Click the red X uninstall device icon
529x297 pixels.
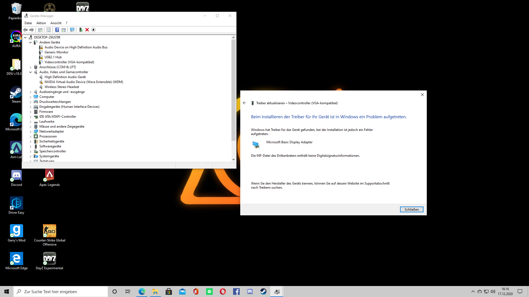click(87, 30)
